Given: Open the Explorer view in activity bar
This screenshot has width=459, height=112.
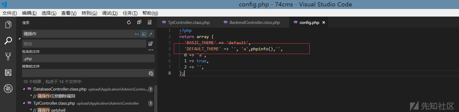Looking at the screenshot, I should click(8, 24).
